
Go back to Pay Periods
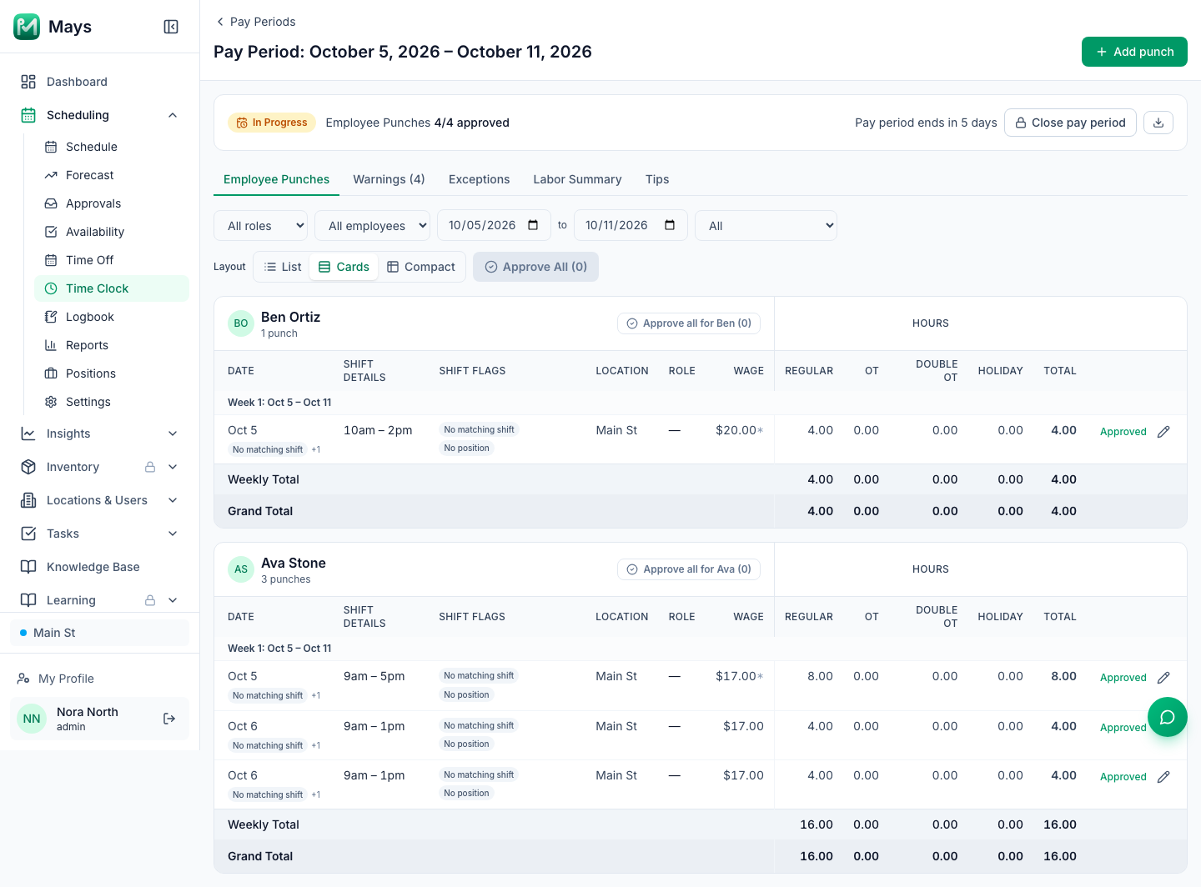click(255, 22)
